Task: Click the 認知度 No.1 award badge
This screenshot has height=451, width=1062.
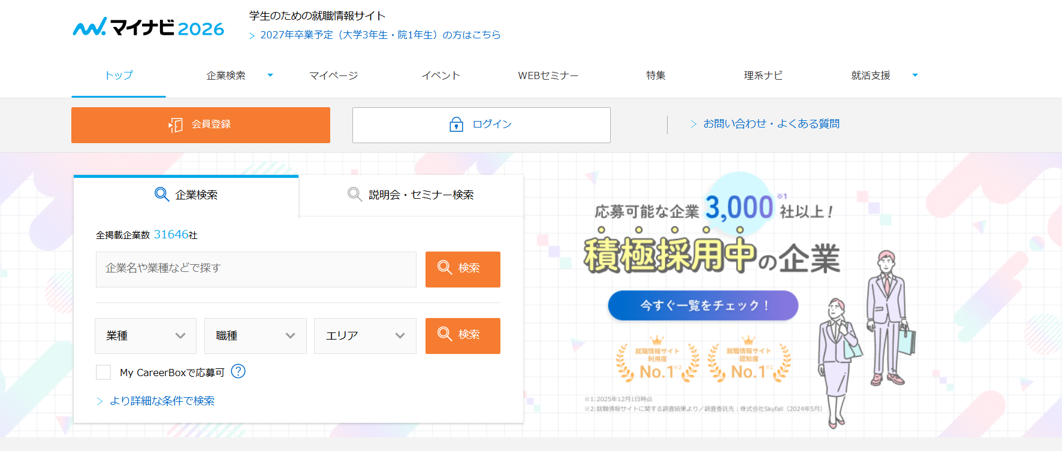Action: coord(749,360)
